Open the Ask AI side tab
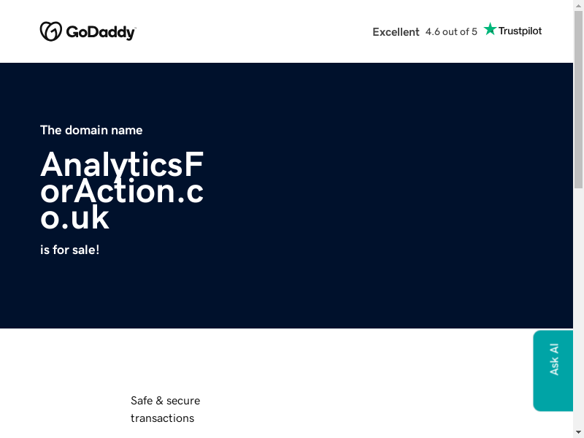 point(553,370)
